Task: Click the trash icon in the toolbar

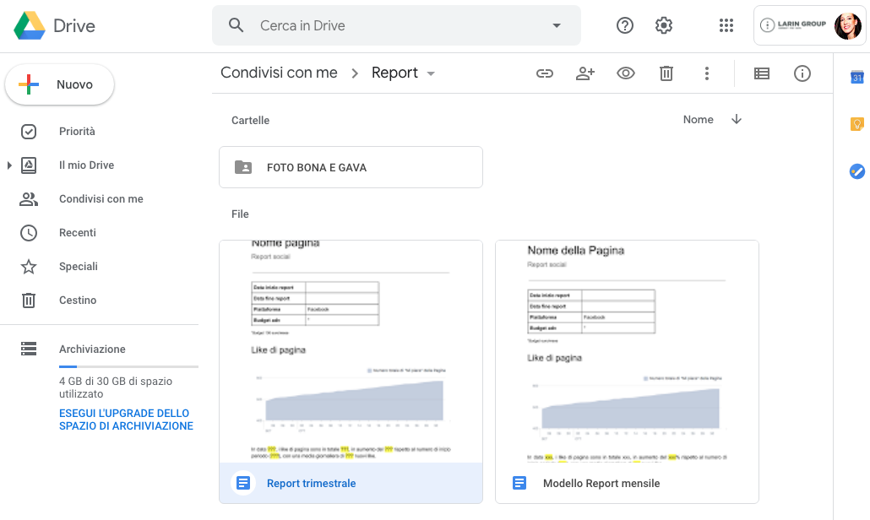Action: [666, 73]
